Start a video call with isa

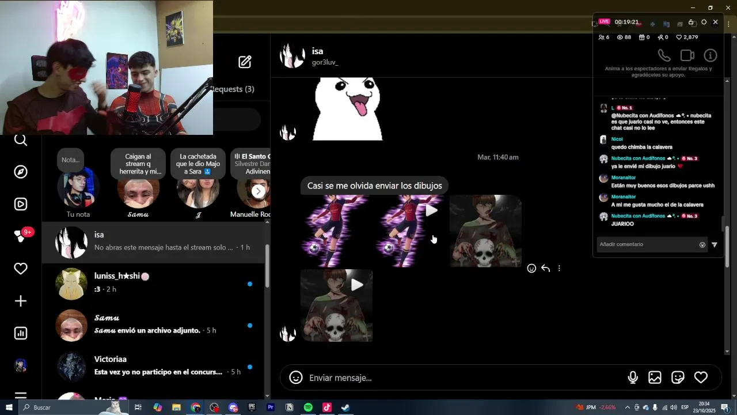[x=687, y=55]
